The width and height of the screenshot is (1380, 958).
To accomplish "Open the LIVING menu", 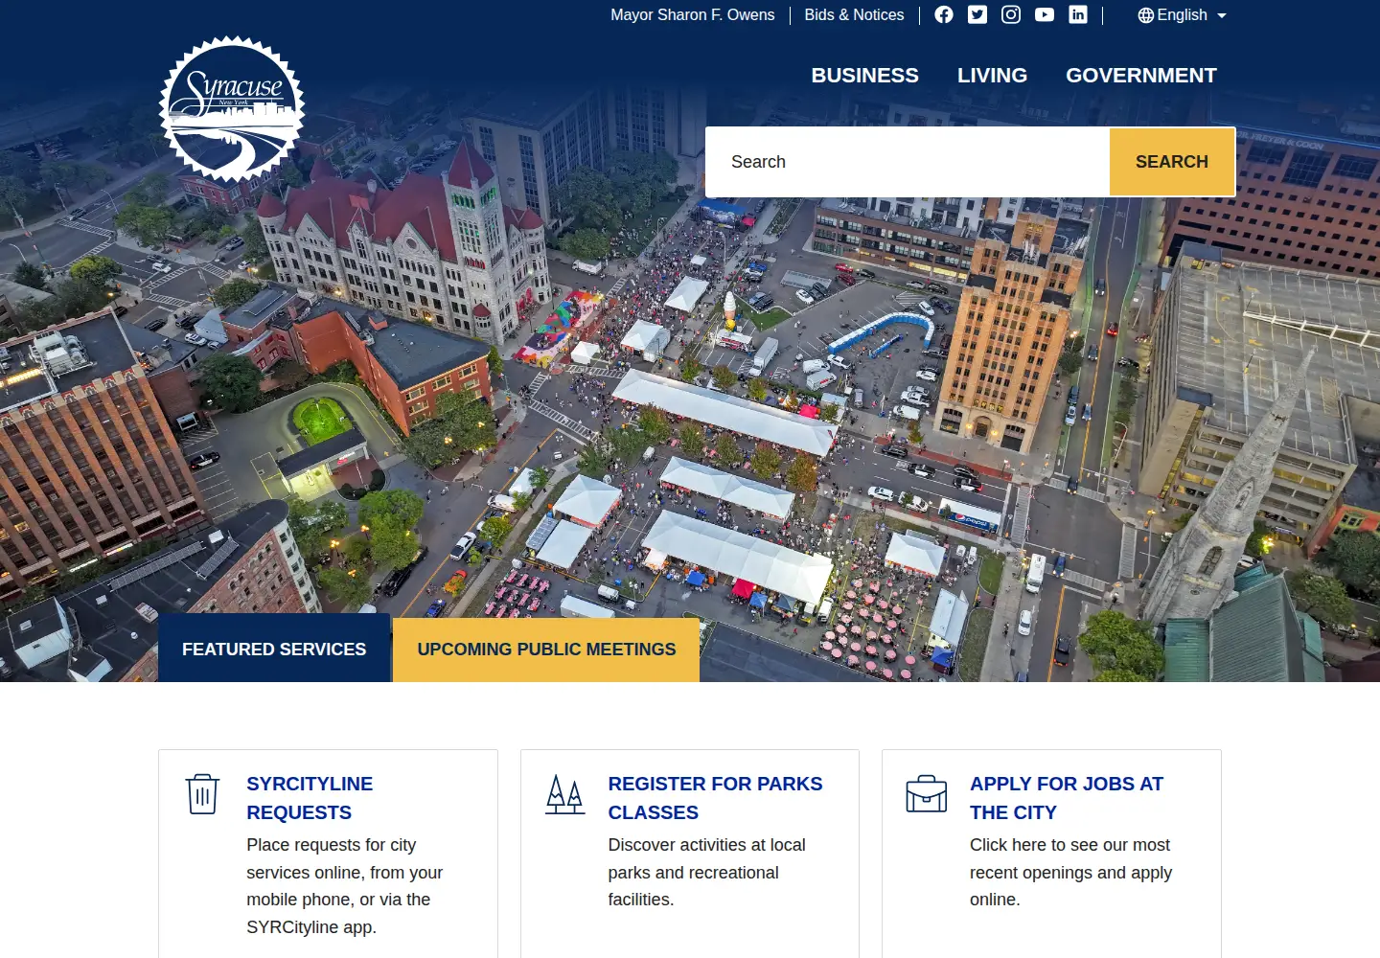I will (992, 75).
